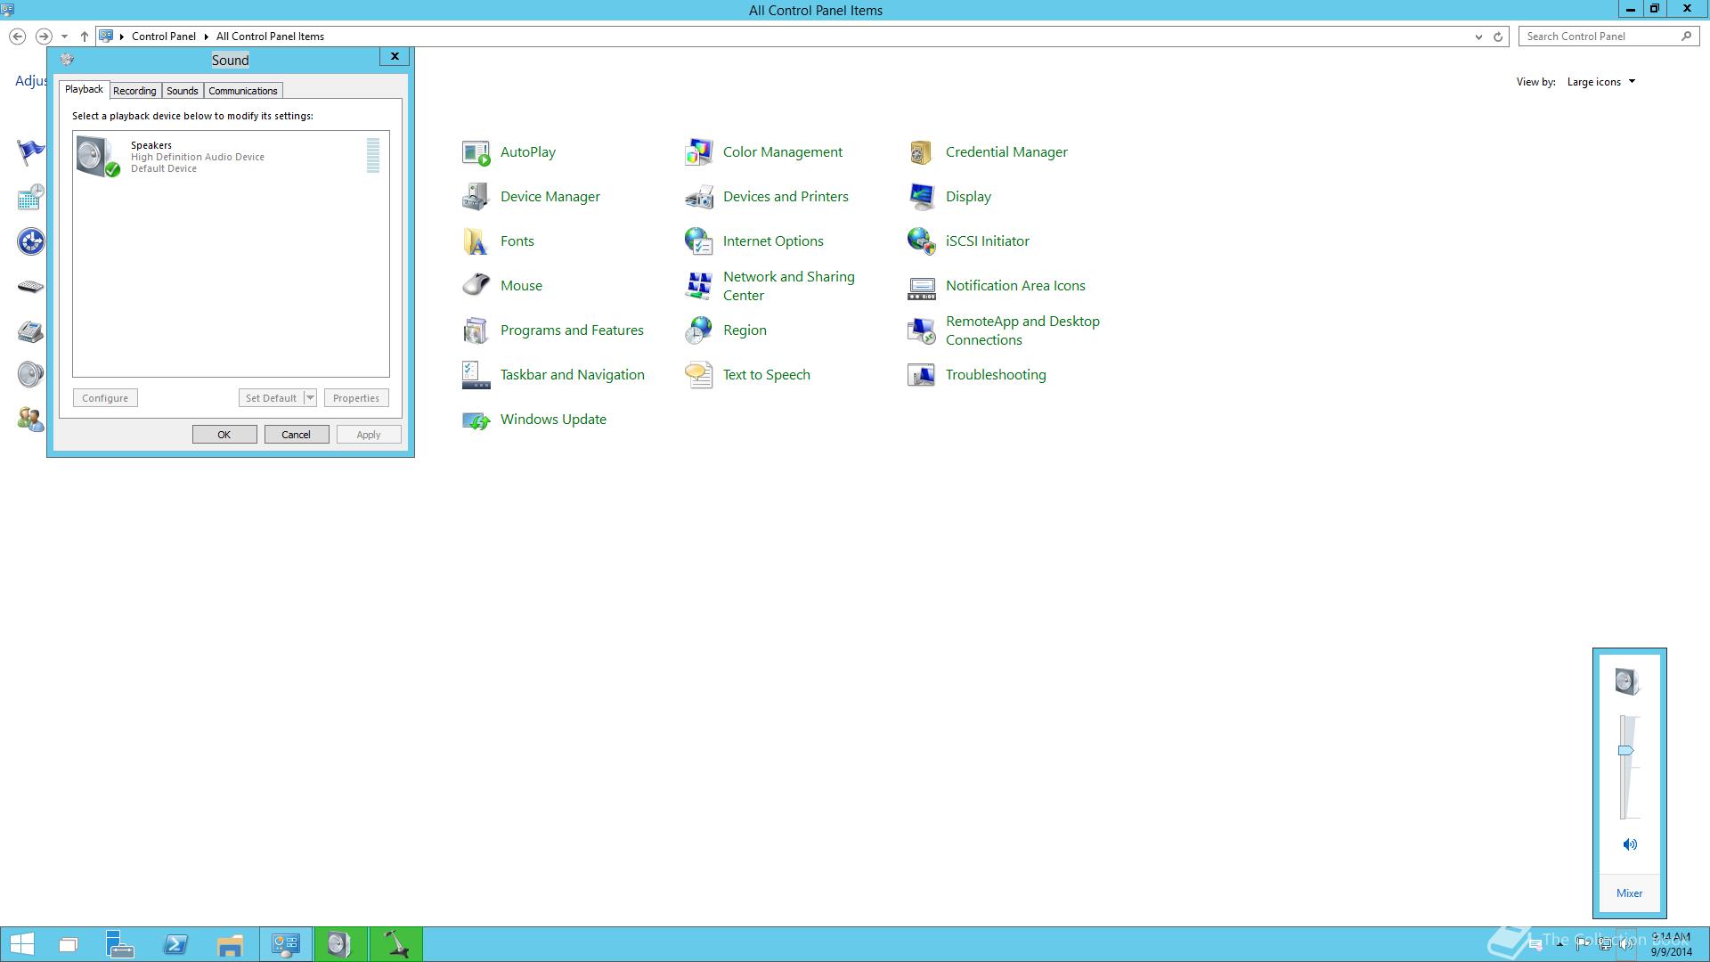Open the Mixer link in volume flyout
1710x962 pixels.
pyautogui.click(x=1629, y=893)
